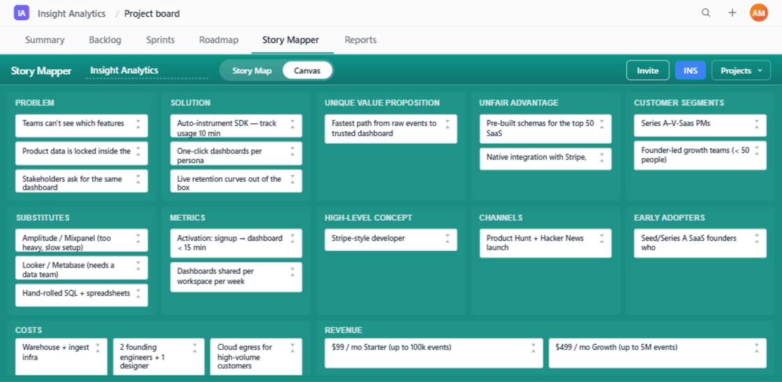Click reorder arrows on 'Founder-led growth teams' card
Image resolution: width=782 pixels, height=382 pixels.
[757, 151]
